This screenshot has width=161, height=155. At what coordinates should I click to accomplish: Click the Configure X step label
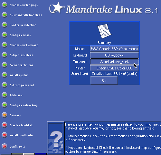pos(17,147)
